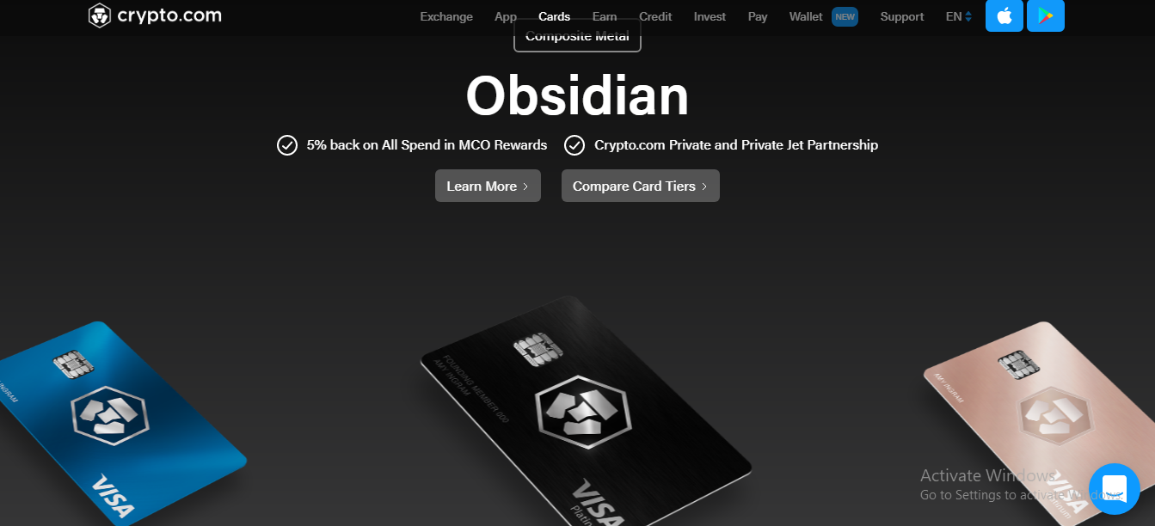1155x526 pixels.
Task: Click the Composite Metal label button
Action: (x=577, y=36)
